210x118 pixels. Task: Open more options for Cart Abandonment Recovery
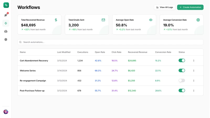coord(194,61)
